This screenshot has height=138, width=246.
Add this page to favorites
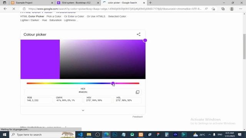point(213,9)
